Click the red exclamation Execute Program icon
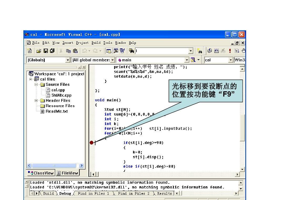The height and width of the screenshot is (200, 284). pos(230,51)
